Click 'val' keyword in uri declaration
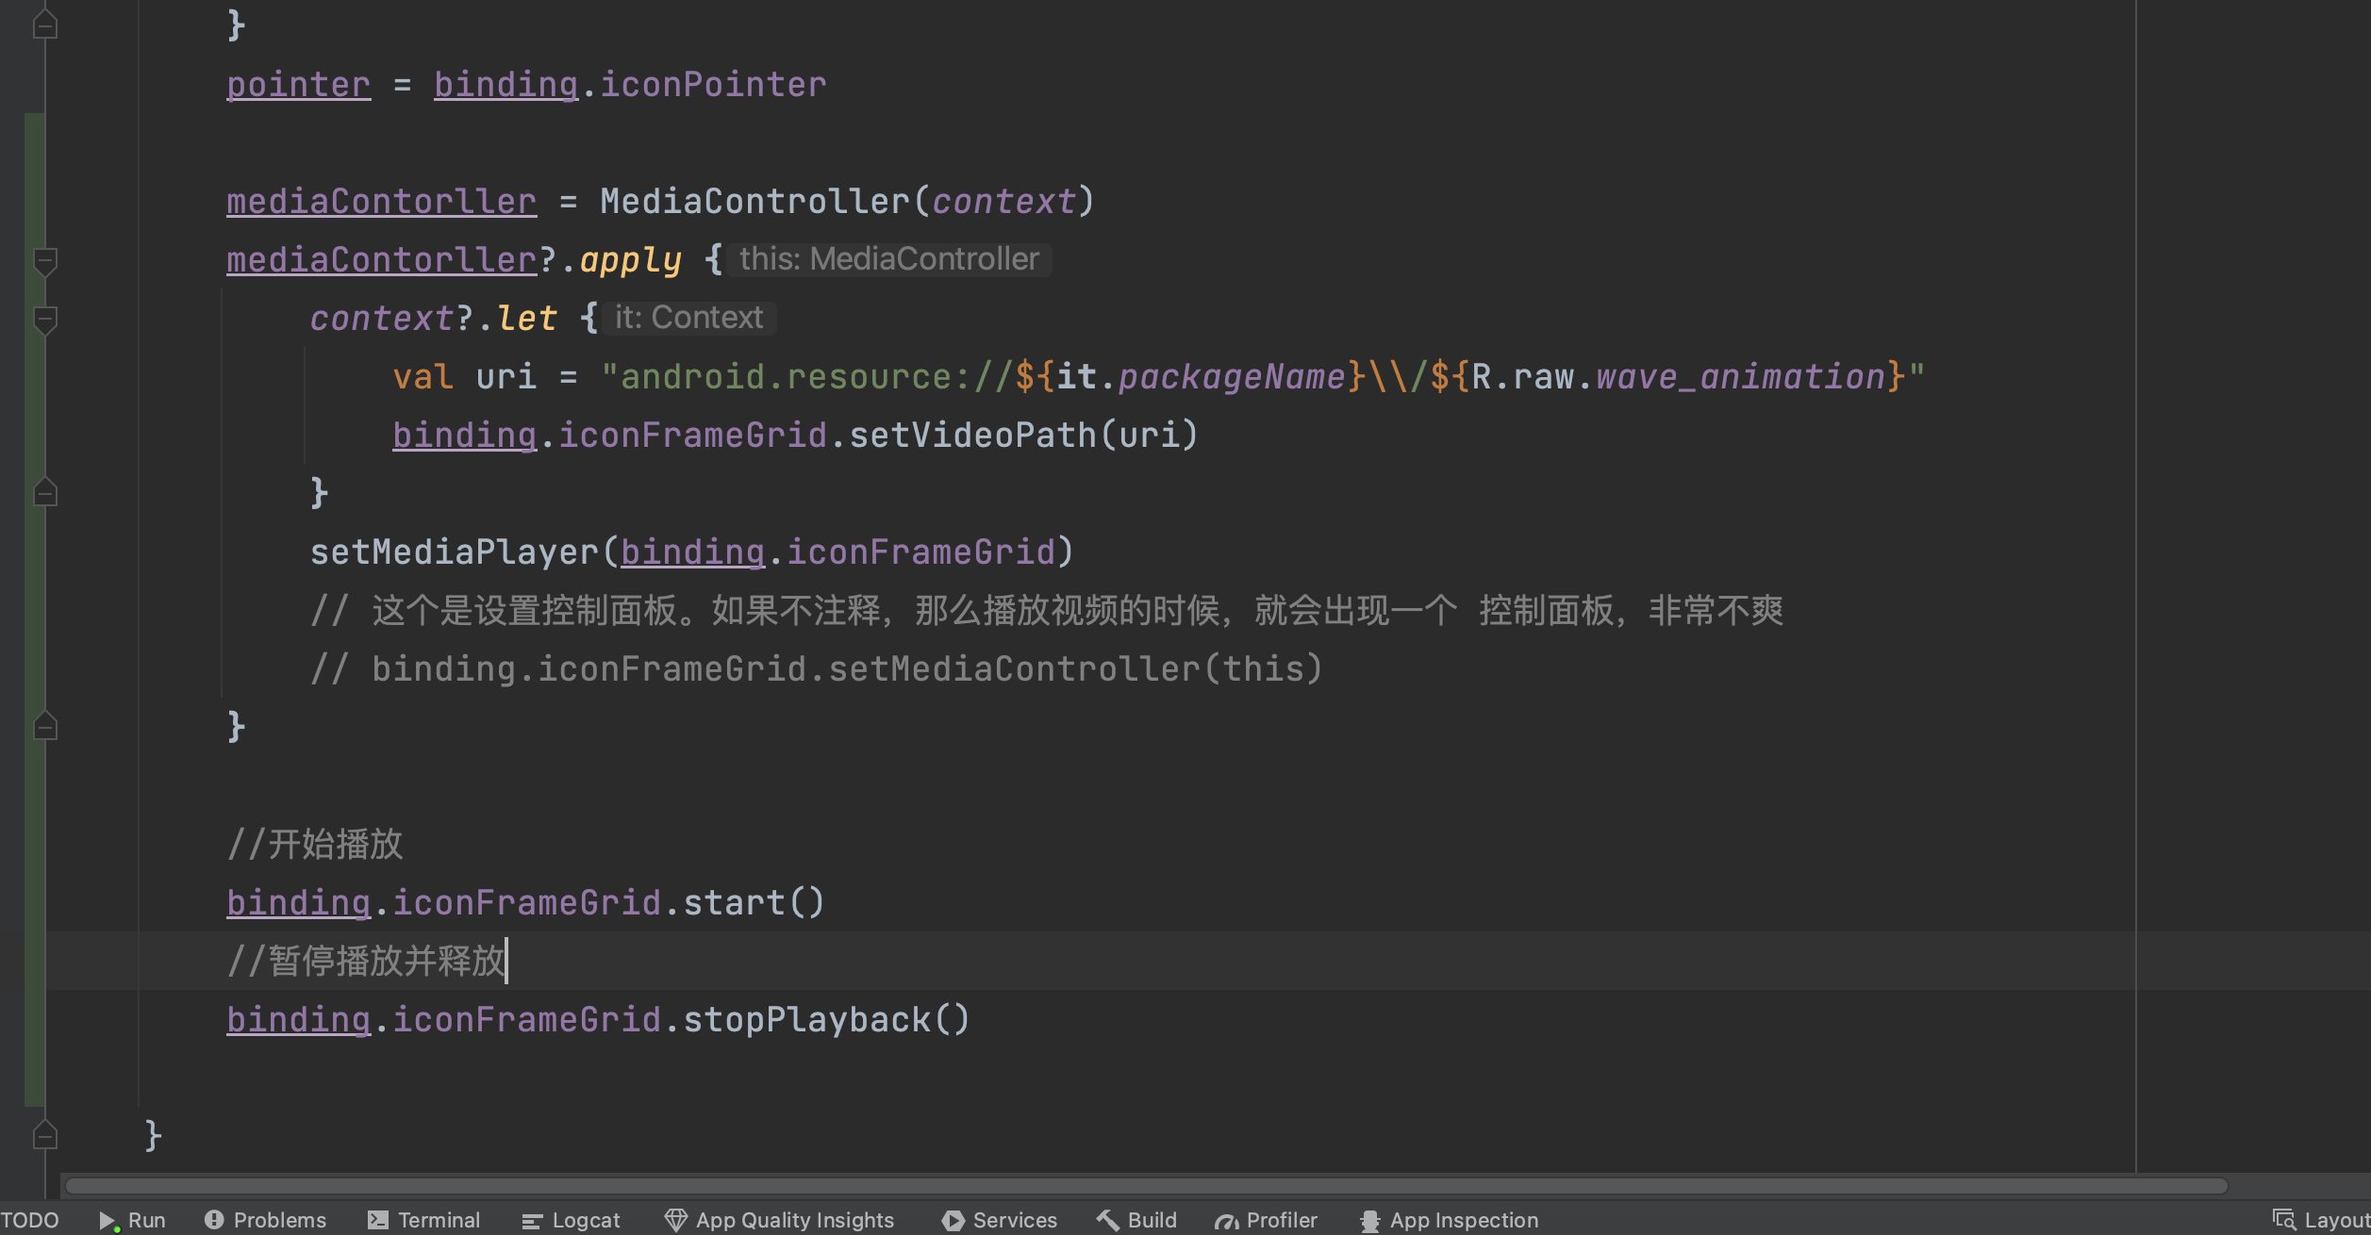 pyautogui.click(x=423, y=377)
